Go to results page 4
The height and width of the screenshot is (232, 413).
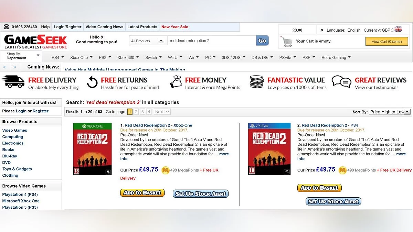click(149, 112)
